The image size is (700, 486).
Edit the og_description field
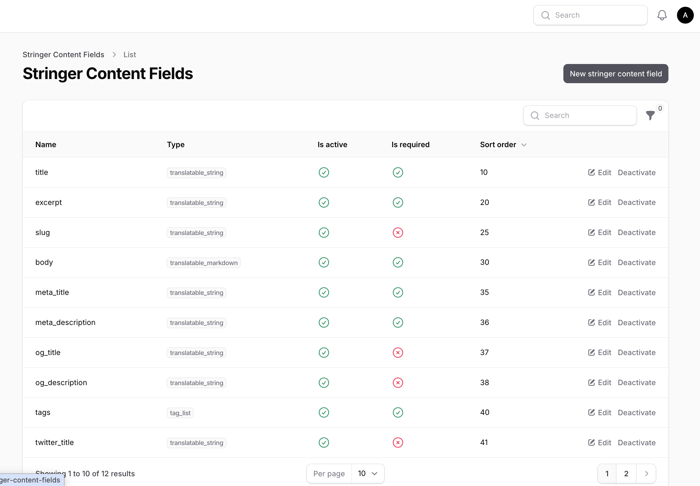[x=599, y=382]
